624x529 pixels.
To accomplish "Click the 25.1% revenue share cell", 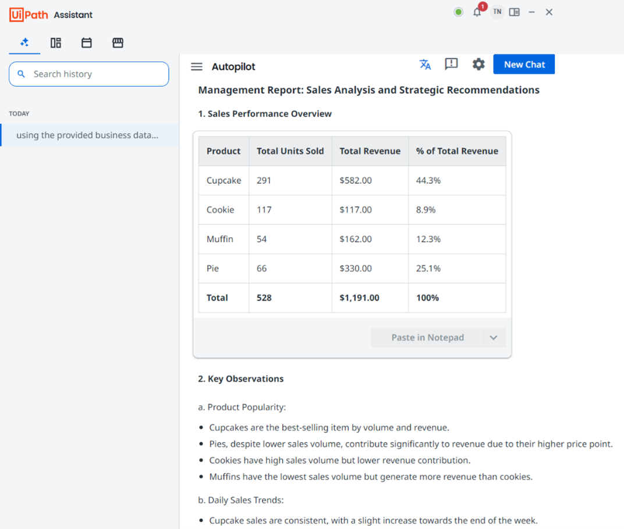I will coord(458,269).
